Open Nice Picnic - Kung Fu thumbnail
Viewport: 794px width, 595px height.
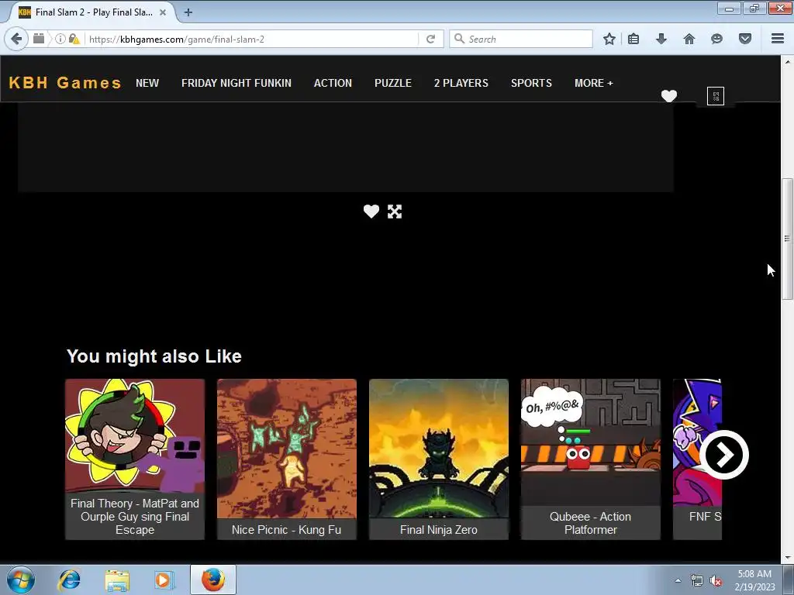click(287, 449)
